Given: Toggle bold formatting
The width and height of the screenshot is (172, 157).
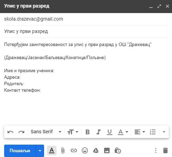Looking at the screenshot, I should click(88, 132).
